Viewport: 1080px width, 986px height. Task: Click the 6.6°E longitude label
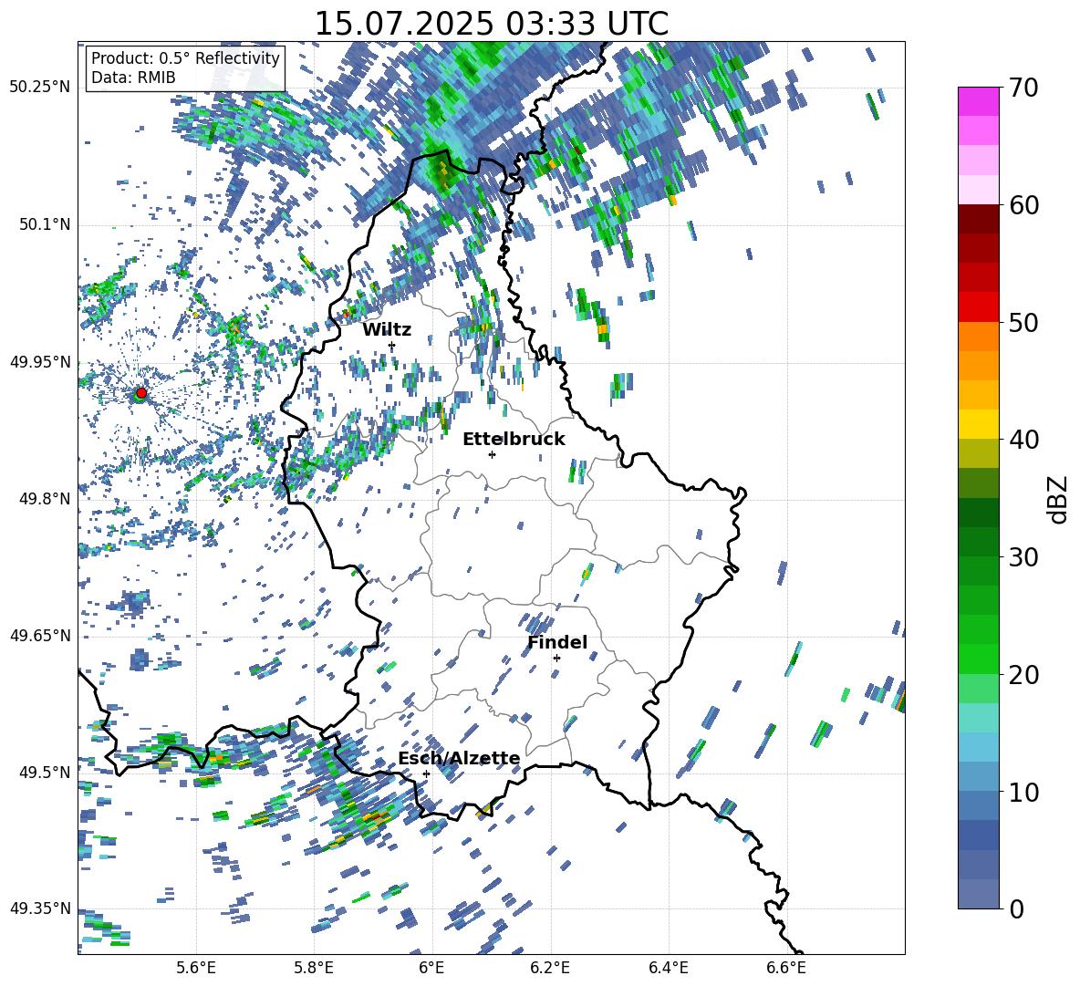[786, 968]
